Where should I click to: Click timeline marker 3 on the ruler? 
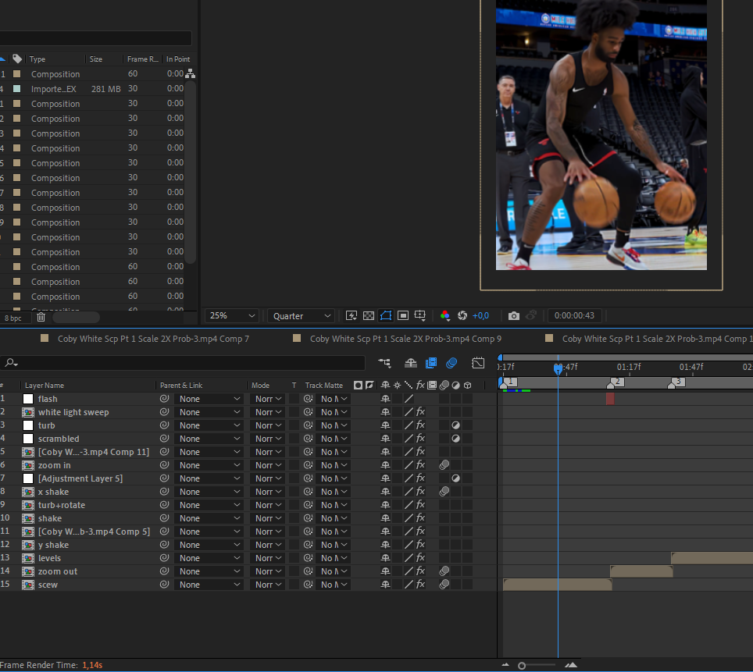click(x=676, y=382)
